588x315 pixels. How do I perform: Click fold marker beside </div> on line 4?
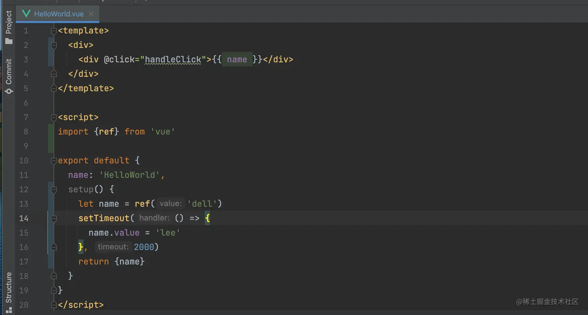click(x=54, y=74)
